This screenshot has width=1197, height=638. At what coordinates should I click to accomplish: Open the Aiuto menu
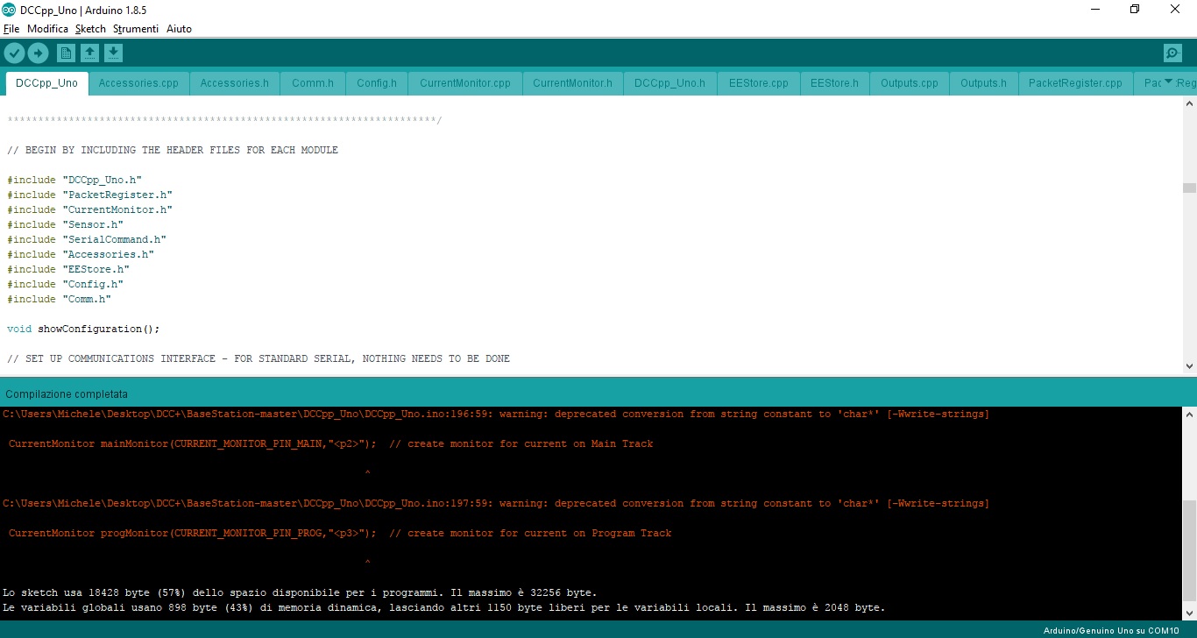click(179, 29)
